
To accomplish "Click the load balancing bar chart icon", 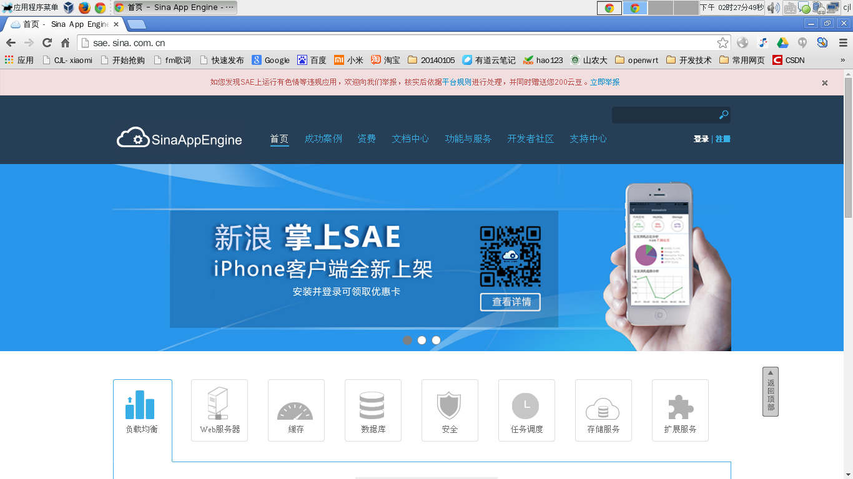I will coord(140,405).
